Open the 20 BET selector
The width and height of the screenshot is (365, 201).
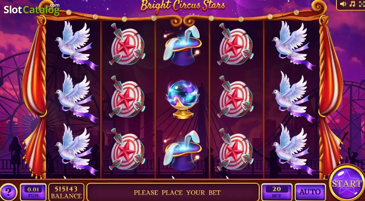[277, 192]
